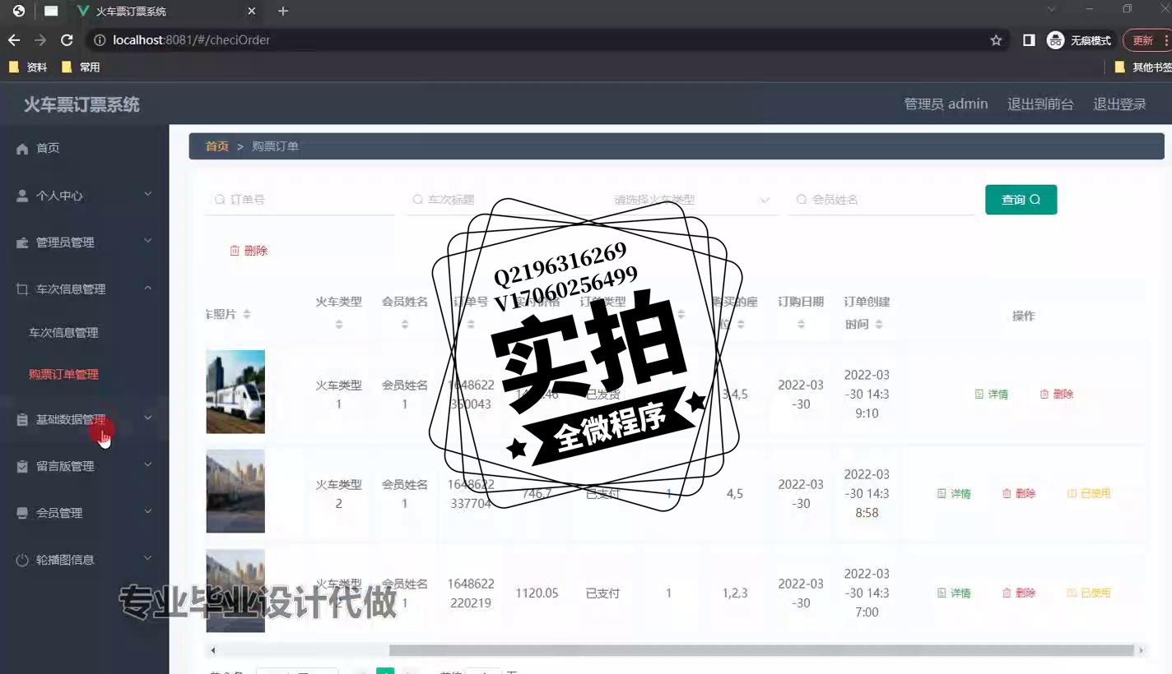This screenshot has width=1172, height=674.
Task: Click 已使用 for order 1648622337704
Action: (1089, 494)
